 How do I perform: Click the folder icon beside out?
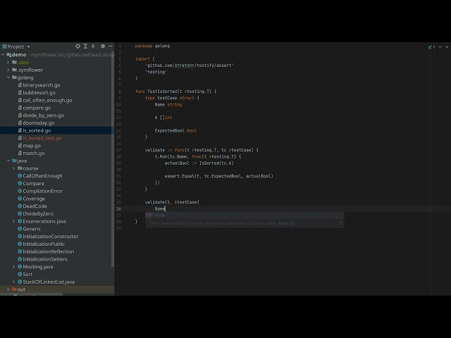tap(14, 289)
